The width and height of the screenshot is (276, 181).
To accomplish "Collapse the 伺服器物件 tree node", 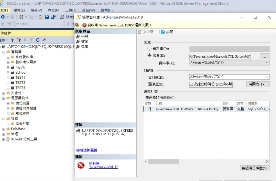I will (x=4, y=98).
